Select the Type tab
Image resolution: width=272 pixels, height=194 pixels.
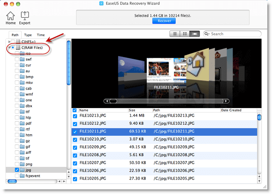coord(28,35)
